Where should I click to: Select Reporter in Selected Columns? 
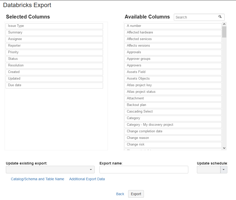[x=54, y=46]
